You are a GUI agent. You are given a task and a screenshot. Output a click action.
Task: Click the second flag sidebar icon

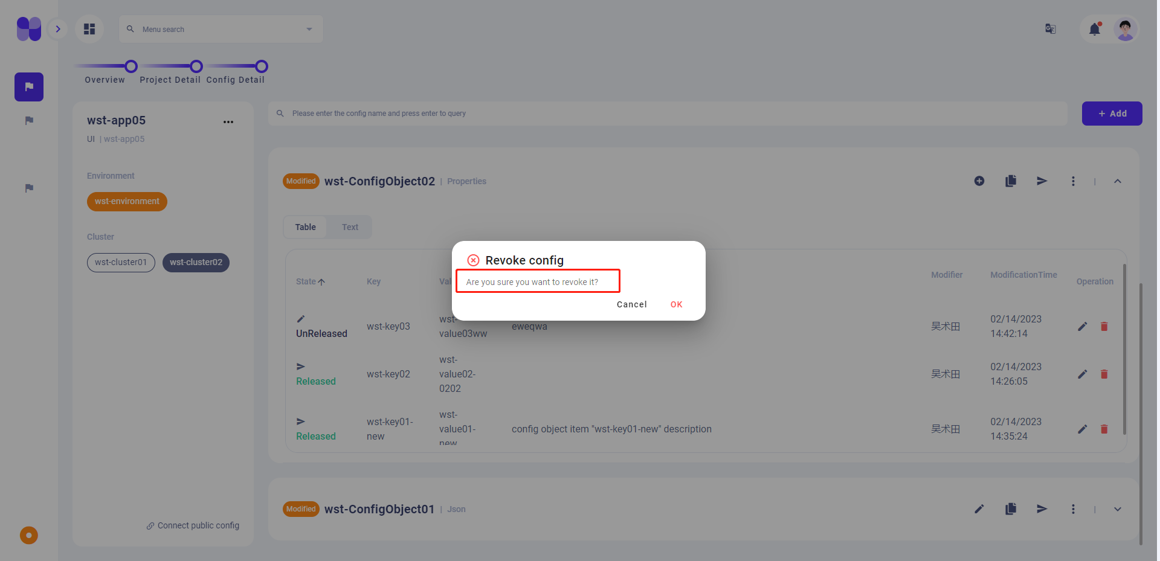pos(29,121)
